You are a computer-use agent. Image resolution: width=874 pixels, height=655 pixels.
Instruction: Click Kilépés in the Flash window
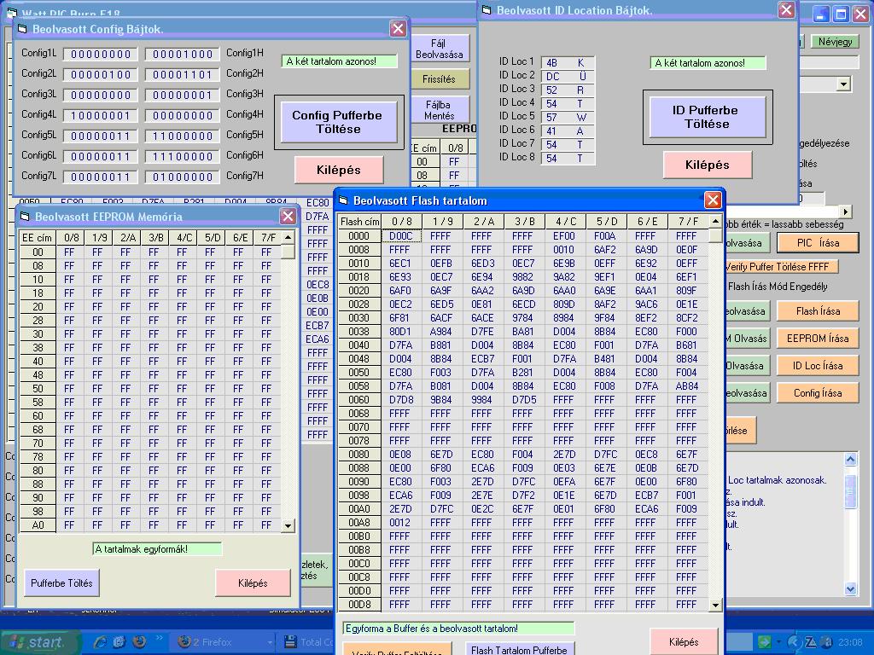point(684,642)
